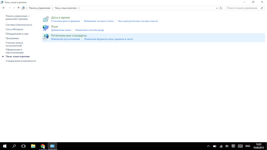The width and height of the screenshot is (267, 150).
Task: Refresh the control panel view
Action: pyautogui.click(x=221, y=8)
